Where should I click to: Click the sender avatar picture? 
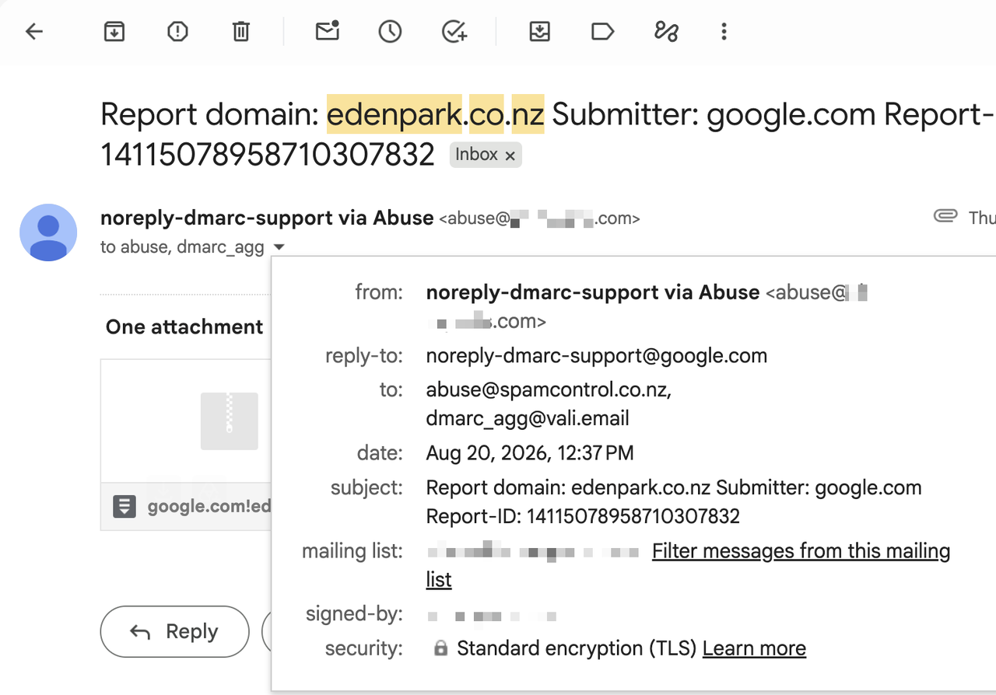[x=48, y=232]
